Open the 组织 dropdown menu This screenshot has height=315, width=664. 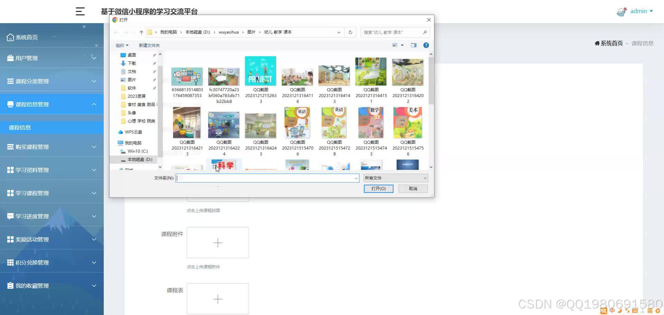[122, 45]
